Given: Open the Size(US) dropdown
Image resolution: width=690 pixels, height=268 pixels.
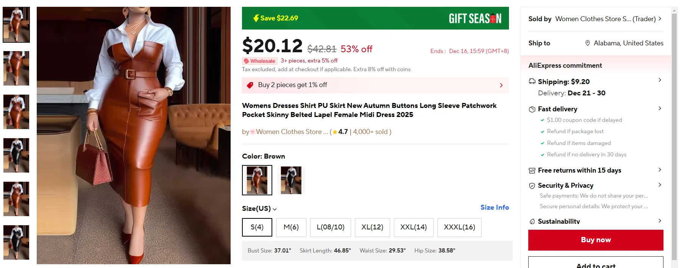Looking at the screenshot, I should pos(259,209).
